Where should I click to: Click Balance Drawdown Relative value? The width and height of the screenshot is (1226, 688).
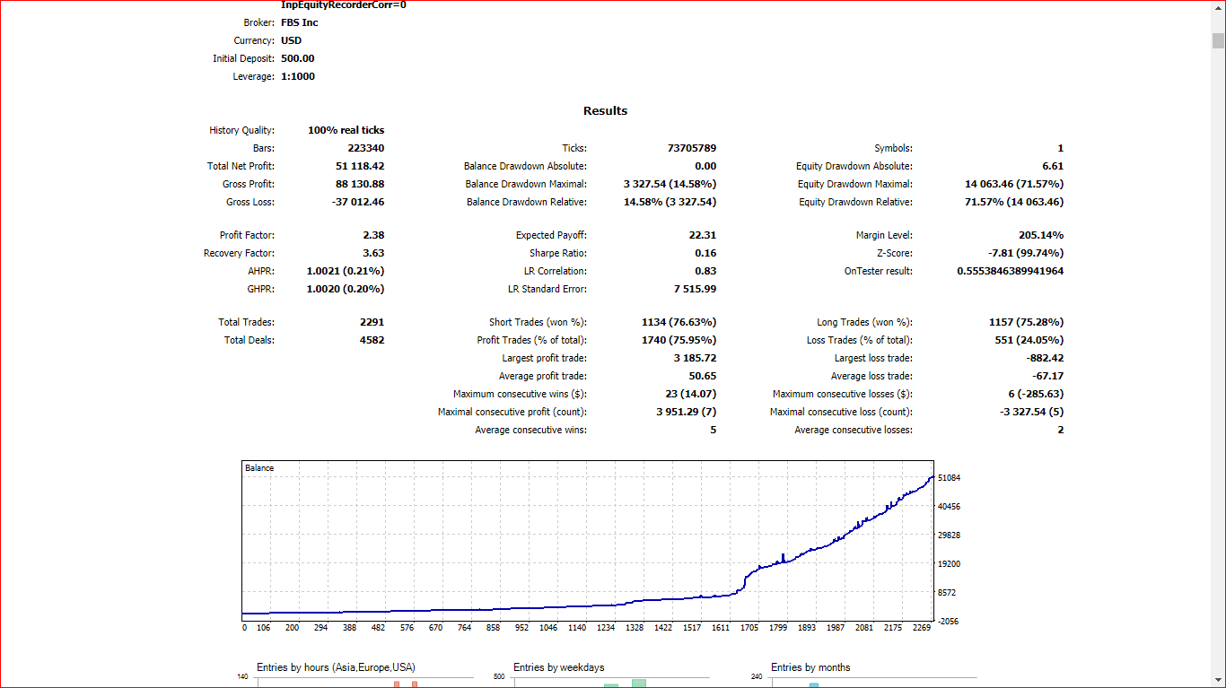(670, 202)
